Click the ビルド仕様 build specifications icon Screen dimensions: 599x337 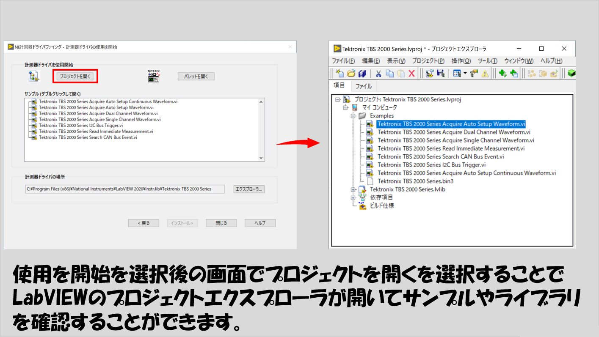362,205
